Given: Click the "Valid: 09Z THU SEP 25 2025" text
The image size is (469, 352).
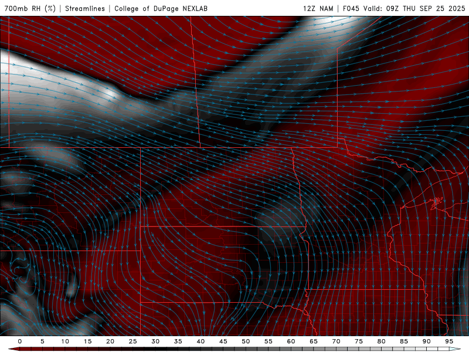Looking at the screenshot, I should (x=414, y=9).
